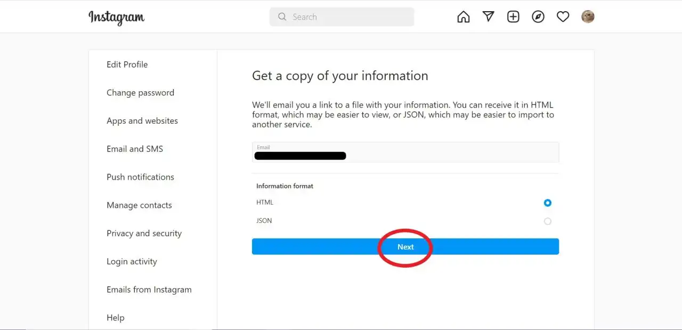Go to the Instagram home feed icon

[x=464, y=17]
